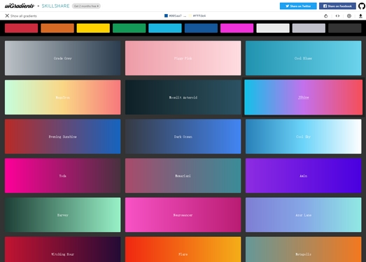Open the get CSS code icon
Viewport: 366px width, 262px height.
(337, 16)
